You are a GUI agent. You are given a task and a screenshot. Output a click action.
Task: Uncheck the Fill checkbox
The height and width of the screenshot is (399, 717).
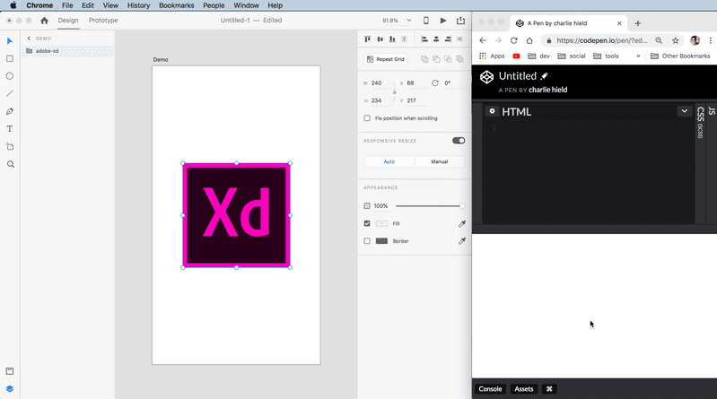[367, 223]
